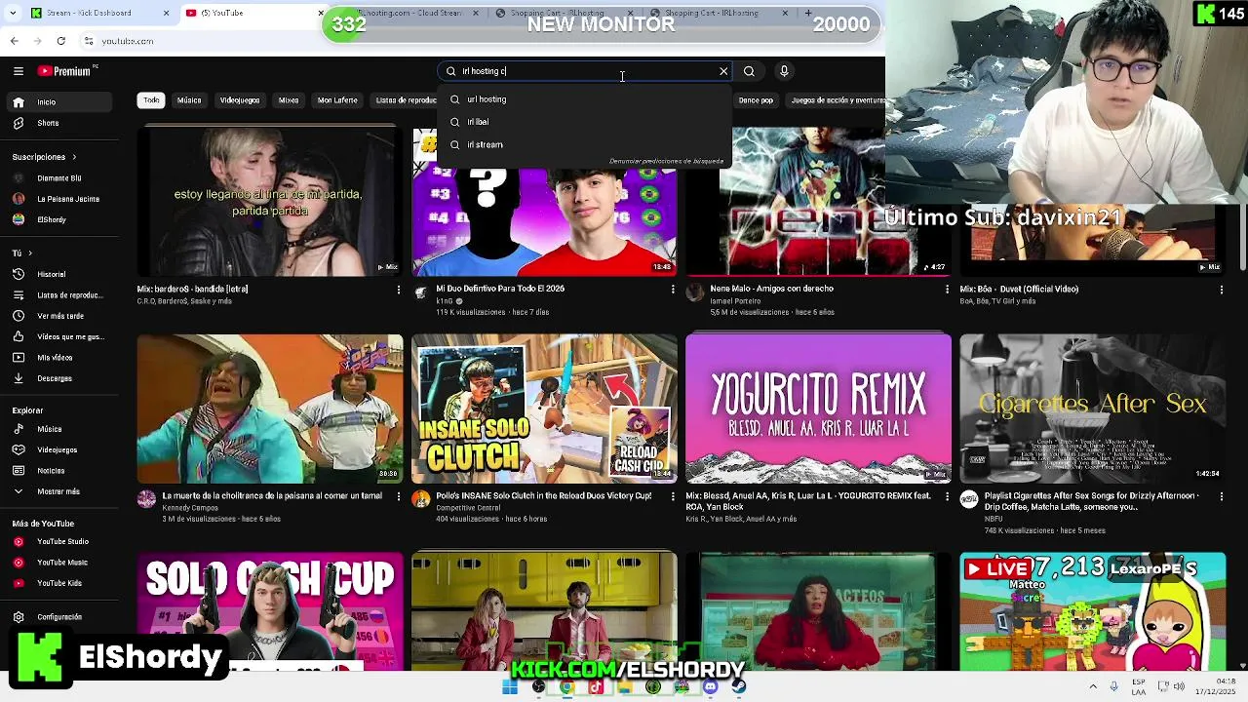1248x702 pixels.
Task: Go back with the browser back arrow
Action: [14, 41]
